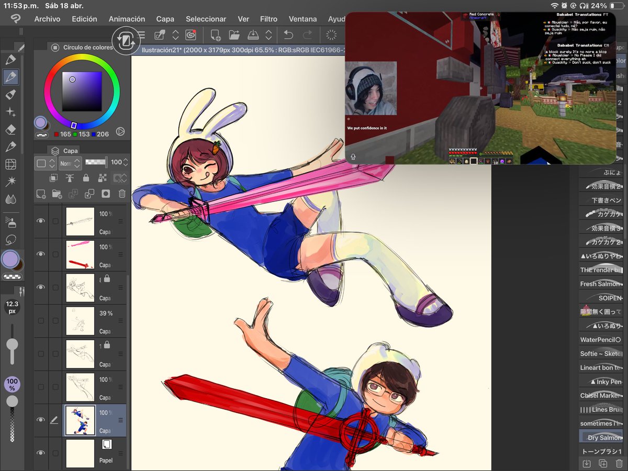The height and width of the screenshot is (471, 628).
Task: Hide the selected colored characters layer
Action: [x=41, y=420]
